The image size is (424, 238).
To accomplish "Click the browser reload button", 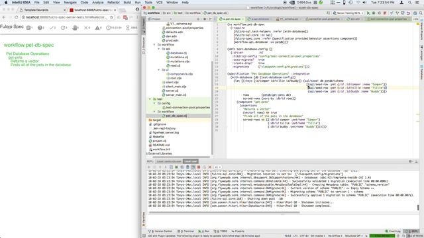I will click(x=17, y=17).
